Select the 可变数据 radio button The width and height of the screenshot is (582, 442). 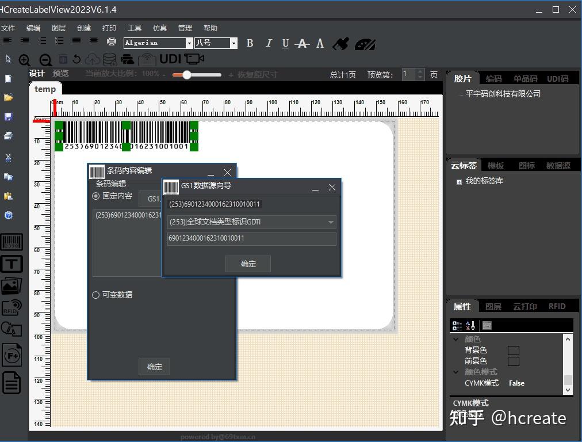96,295
